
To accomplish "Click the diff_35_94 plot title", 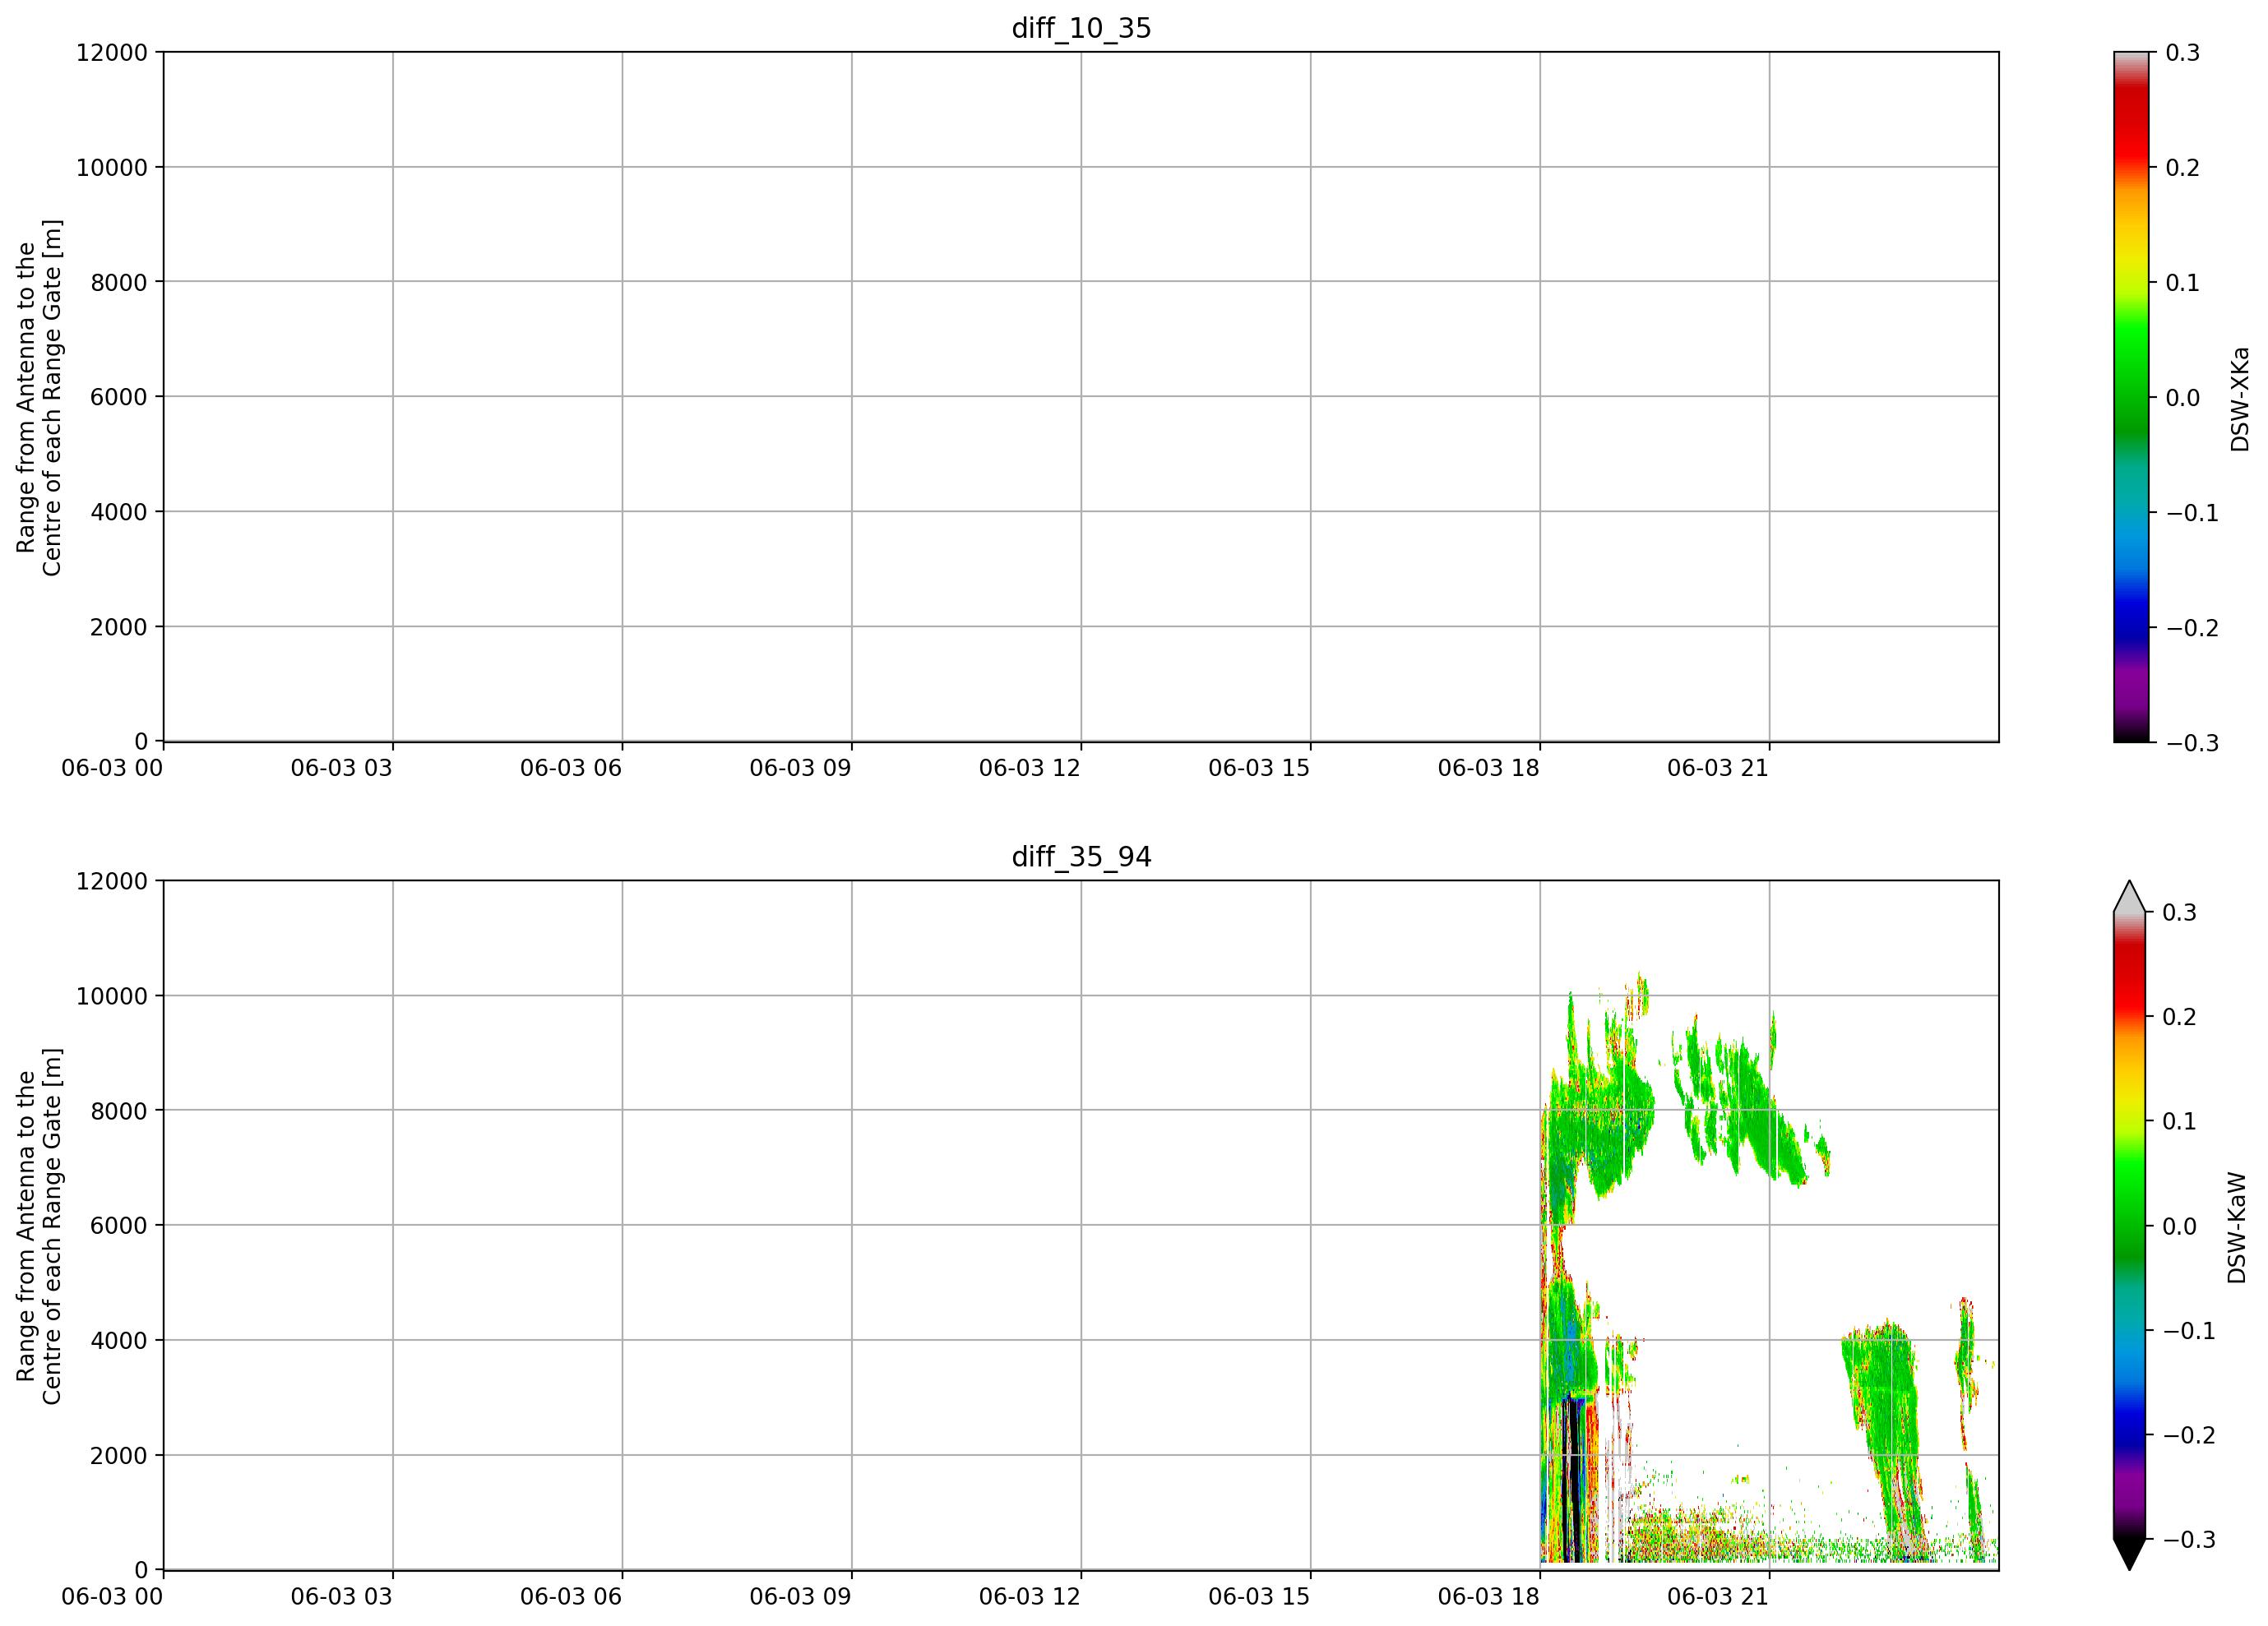I will (x=1081, y=857).
